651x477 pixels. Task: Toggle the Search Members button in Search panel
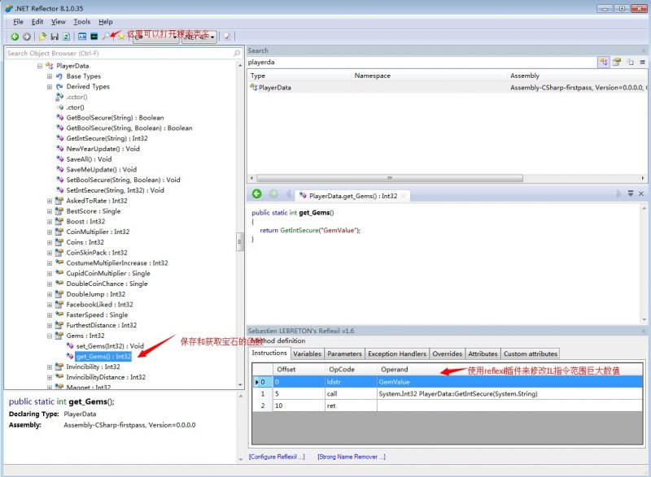click(x=617, y=62)
